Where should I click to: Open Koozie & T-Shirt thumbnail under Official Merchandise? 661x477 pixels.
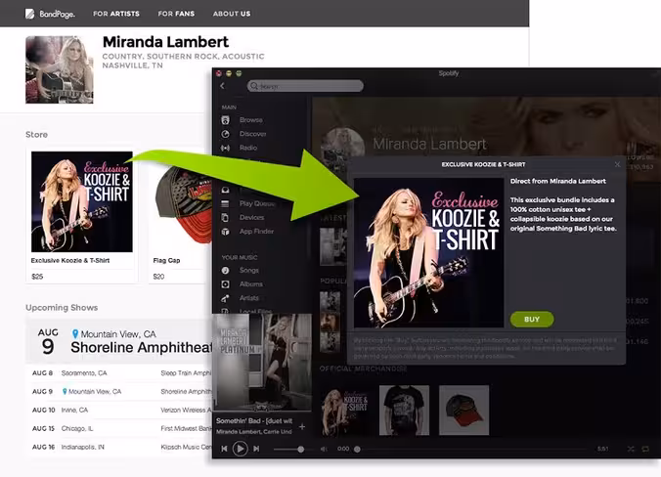click(x=344, y=411)
